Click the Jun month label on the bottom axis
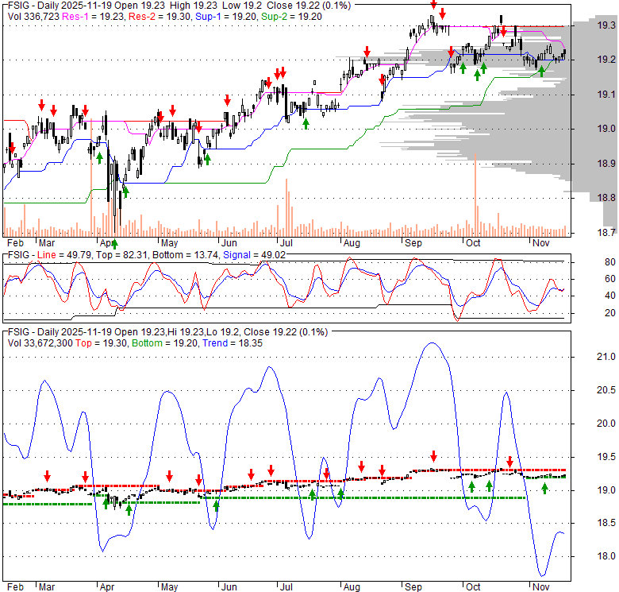The image size is (619, 592). (x=229, y=586)
